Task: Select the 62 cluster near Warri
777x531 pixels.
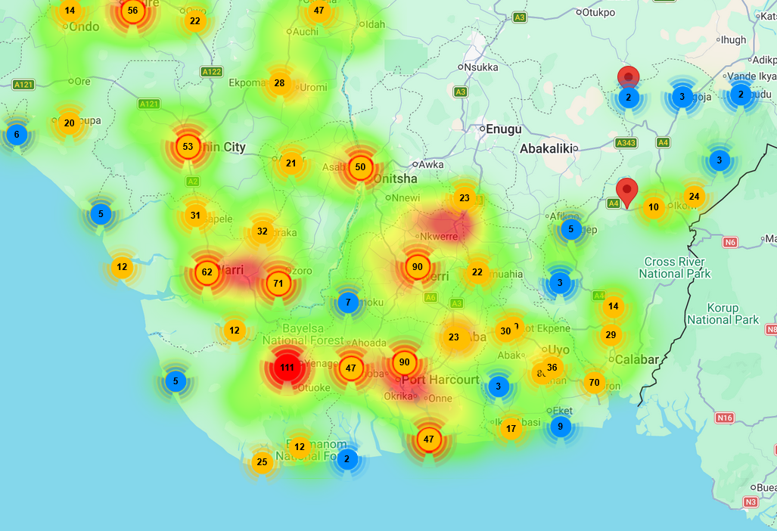Action: 207,272
